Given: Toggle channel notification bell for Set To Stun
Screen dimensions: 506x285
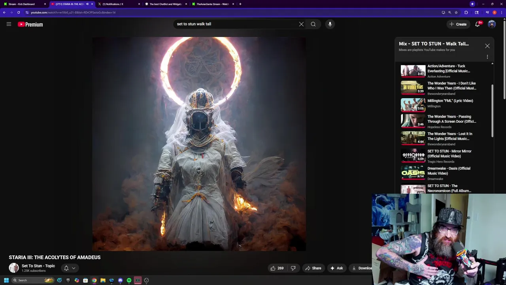Looking at the screenshot, I should click(66, 268).
